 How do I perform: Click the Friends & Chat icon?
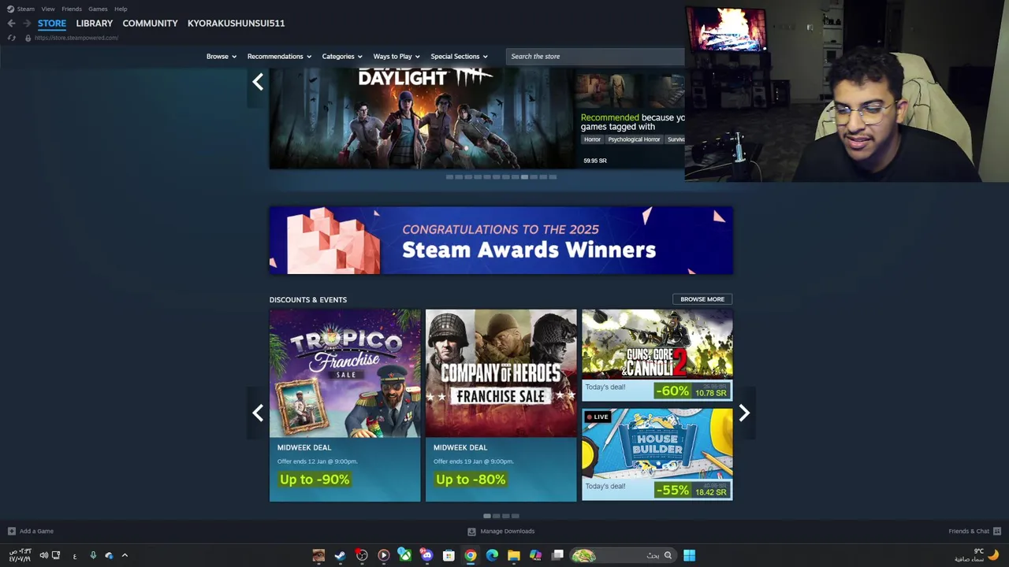[x=997, y=531]
